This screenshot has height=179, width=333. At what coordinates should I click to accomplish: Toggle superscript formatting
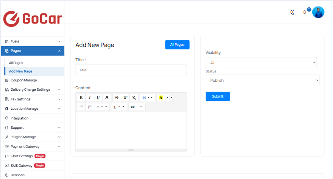click(x=125, y=98)
